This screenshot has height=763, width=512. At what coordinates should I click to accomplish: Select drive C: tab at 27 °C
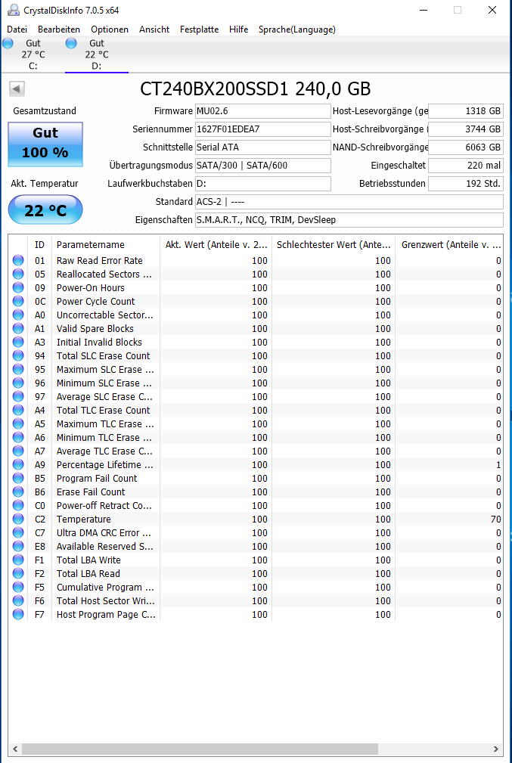(x=33, y=54)
